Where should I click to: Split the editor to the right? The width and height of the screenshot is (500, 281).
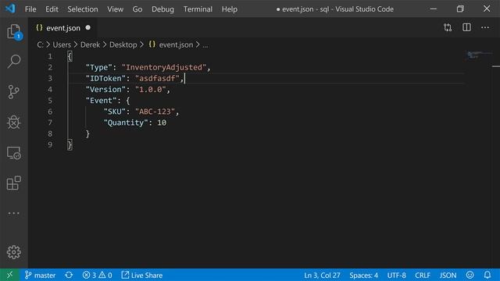[466, 27]
